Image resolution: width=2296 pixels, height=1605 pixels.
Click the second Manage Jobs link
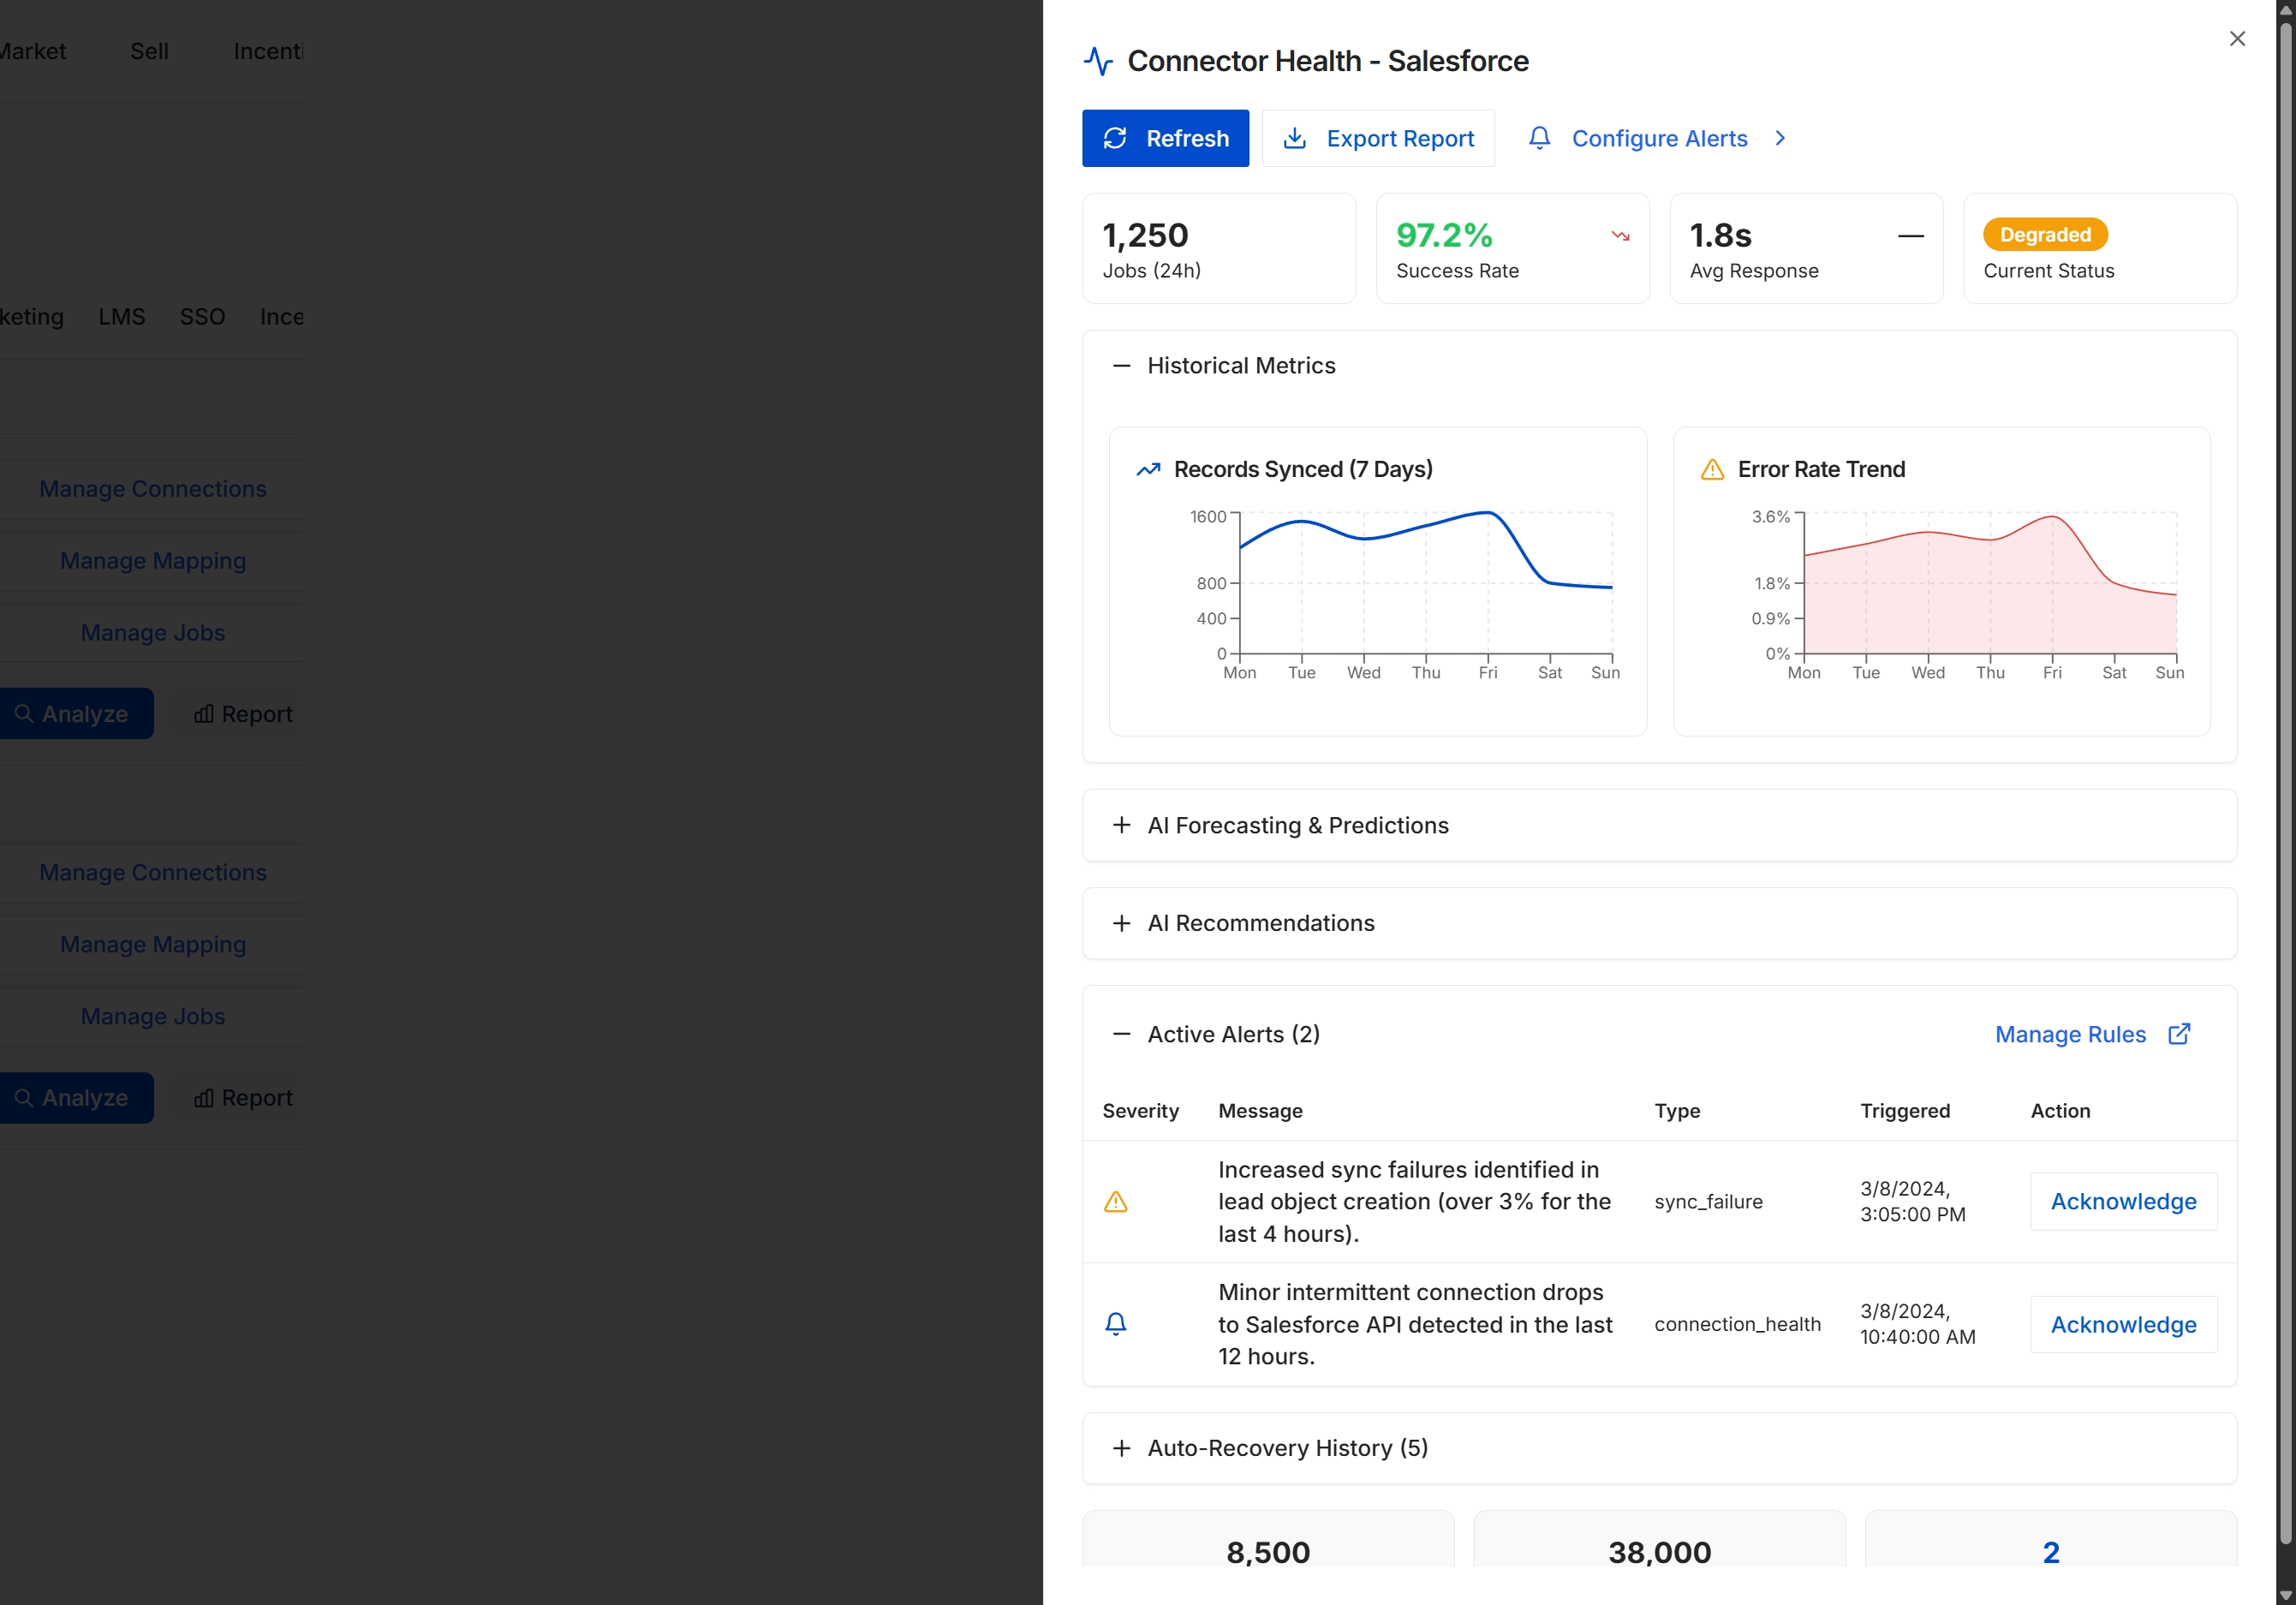click(x=152, y=1016)
